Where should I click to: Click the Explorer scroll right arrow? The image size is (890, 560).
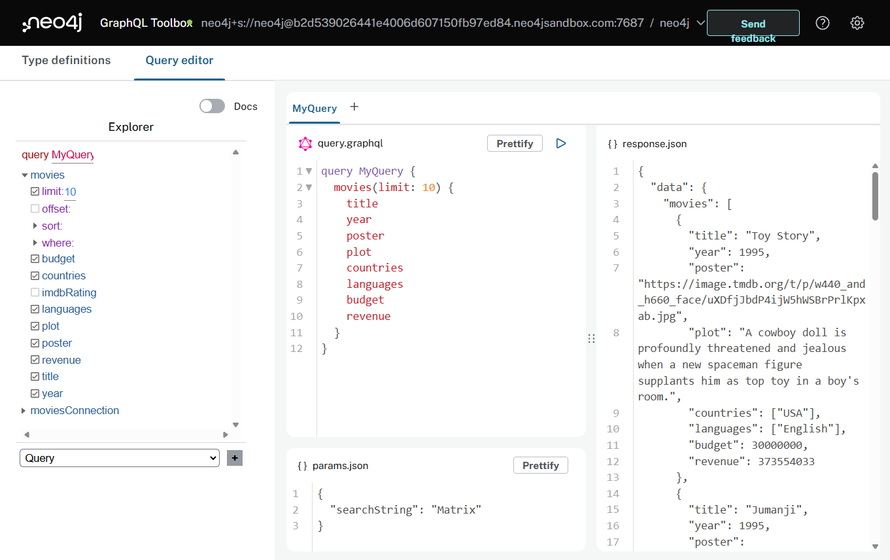click(x=225, y=434)
